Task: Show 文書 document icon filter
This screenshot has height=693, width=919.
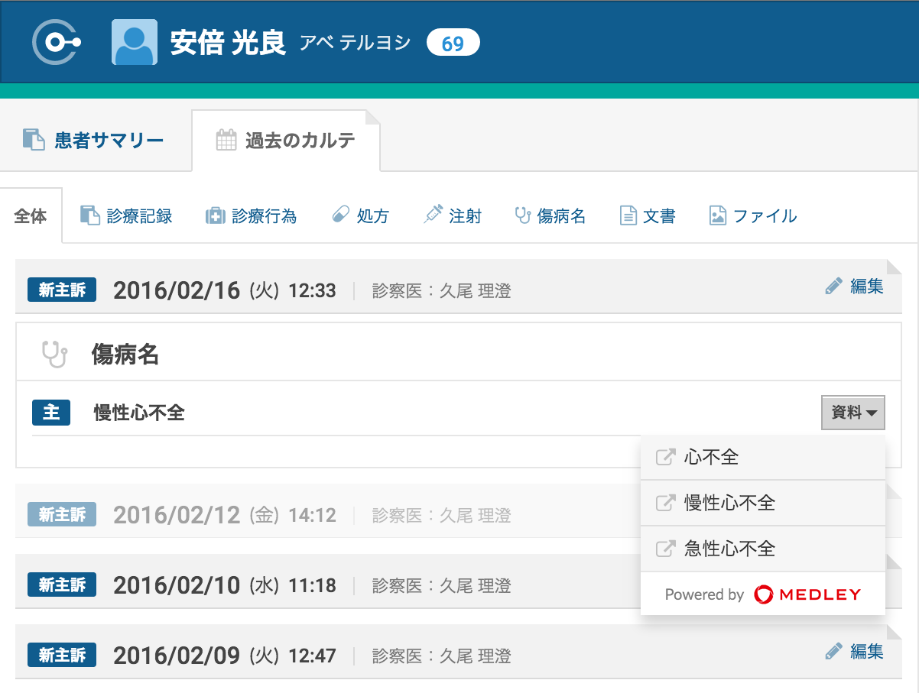Action: point(628,216)
